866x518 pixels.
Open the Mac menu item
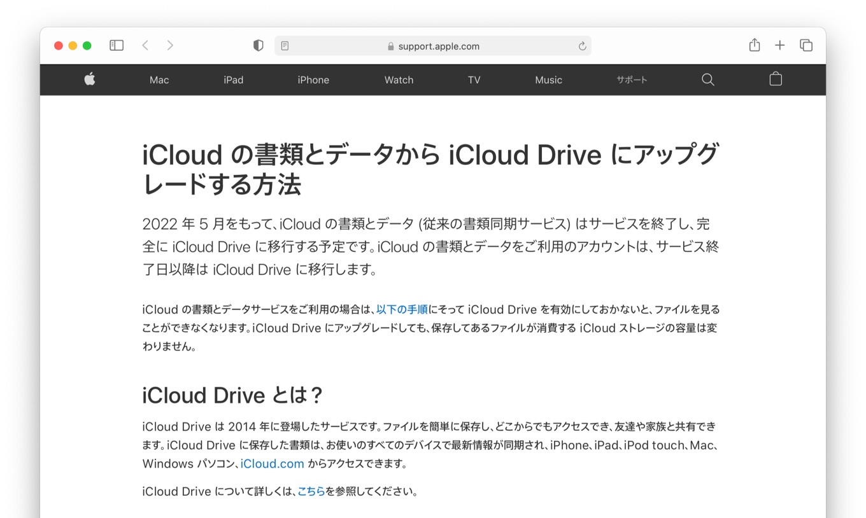(159, 80)
